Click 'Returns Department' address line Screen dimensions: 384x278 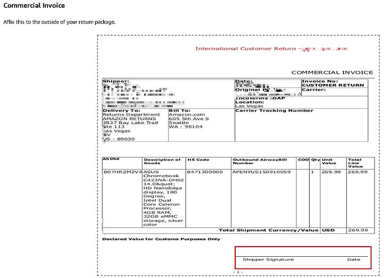131,114
